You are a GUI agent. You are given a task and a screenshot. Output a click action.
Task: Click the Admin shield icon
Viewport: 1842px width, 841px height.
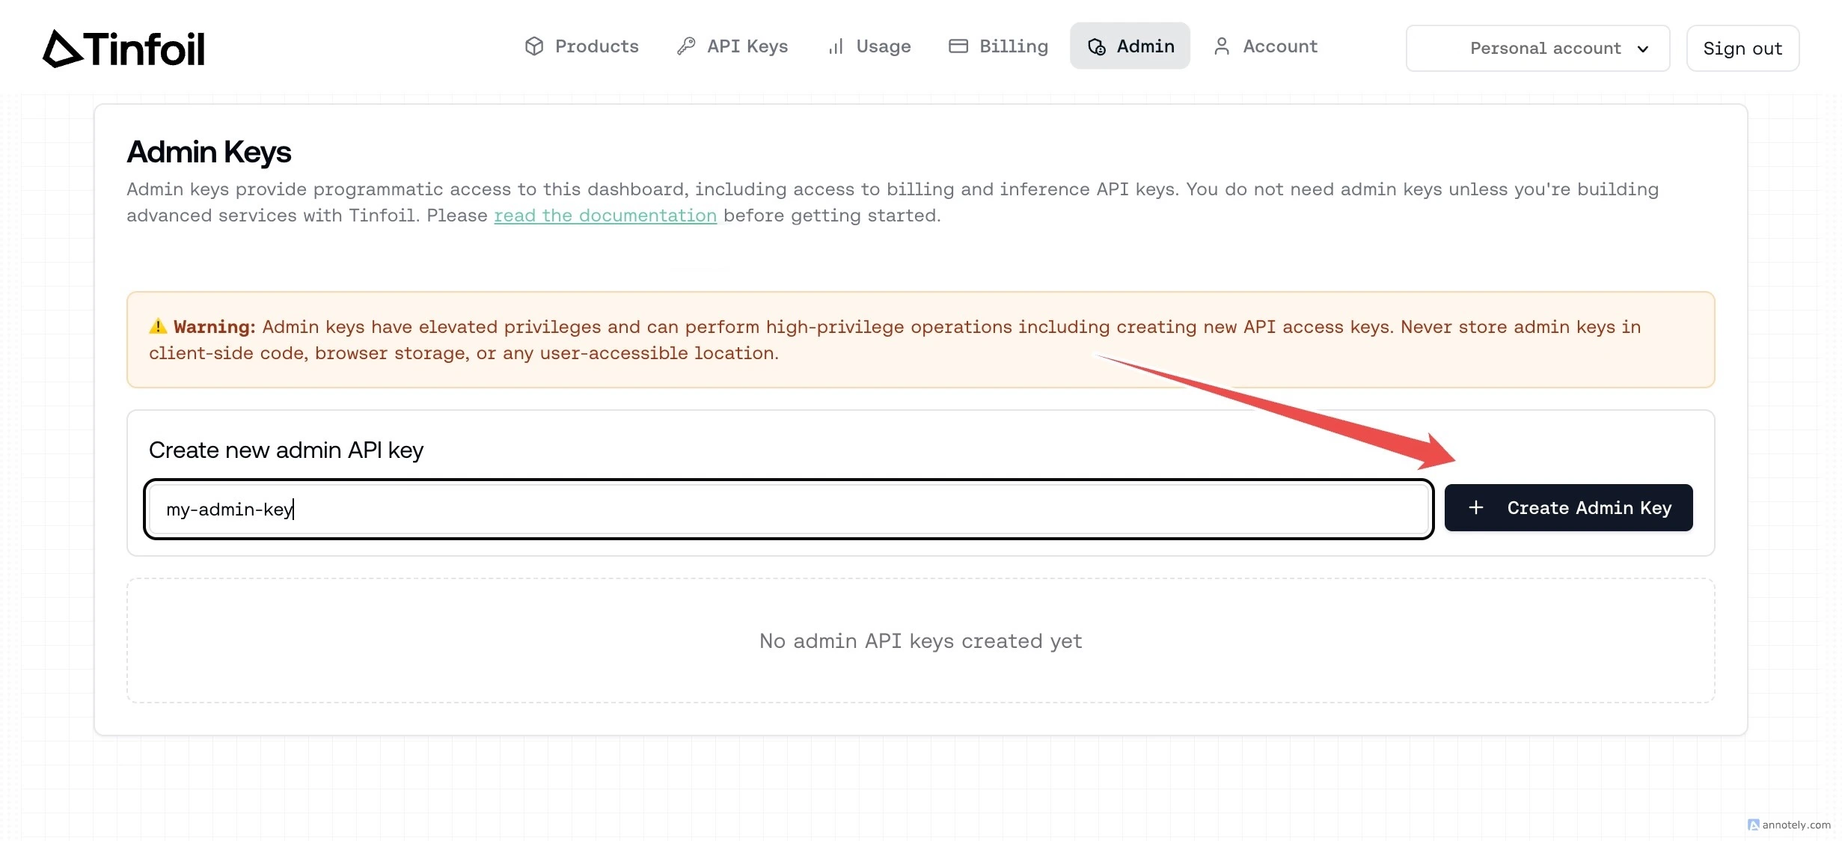pos(1097,46)
